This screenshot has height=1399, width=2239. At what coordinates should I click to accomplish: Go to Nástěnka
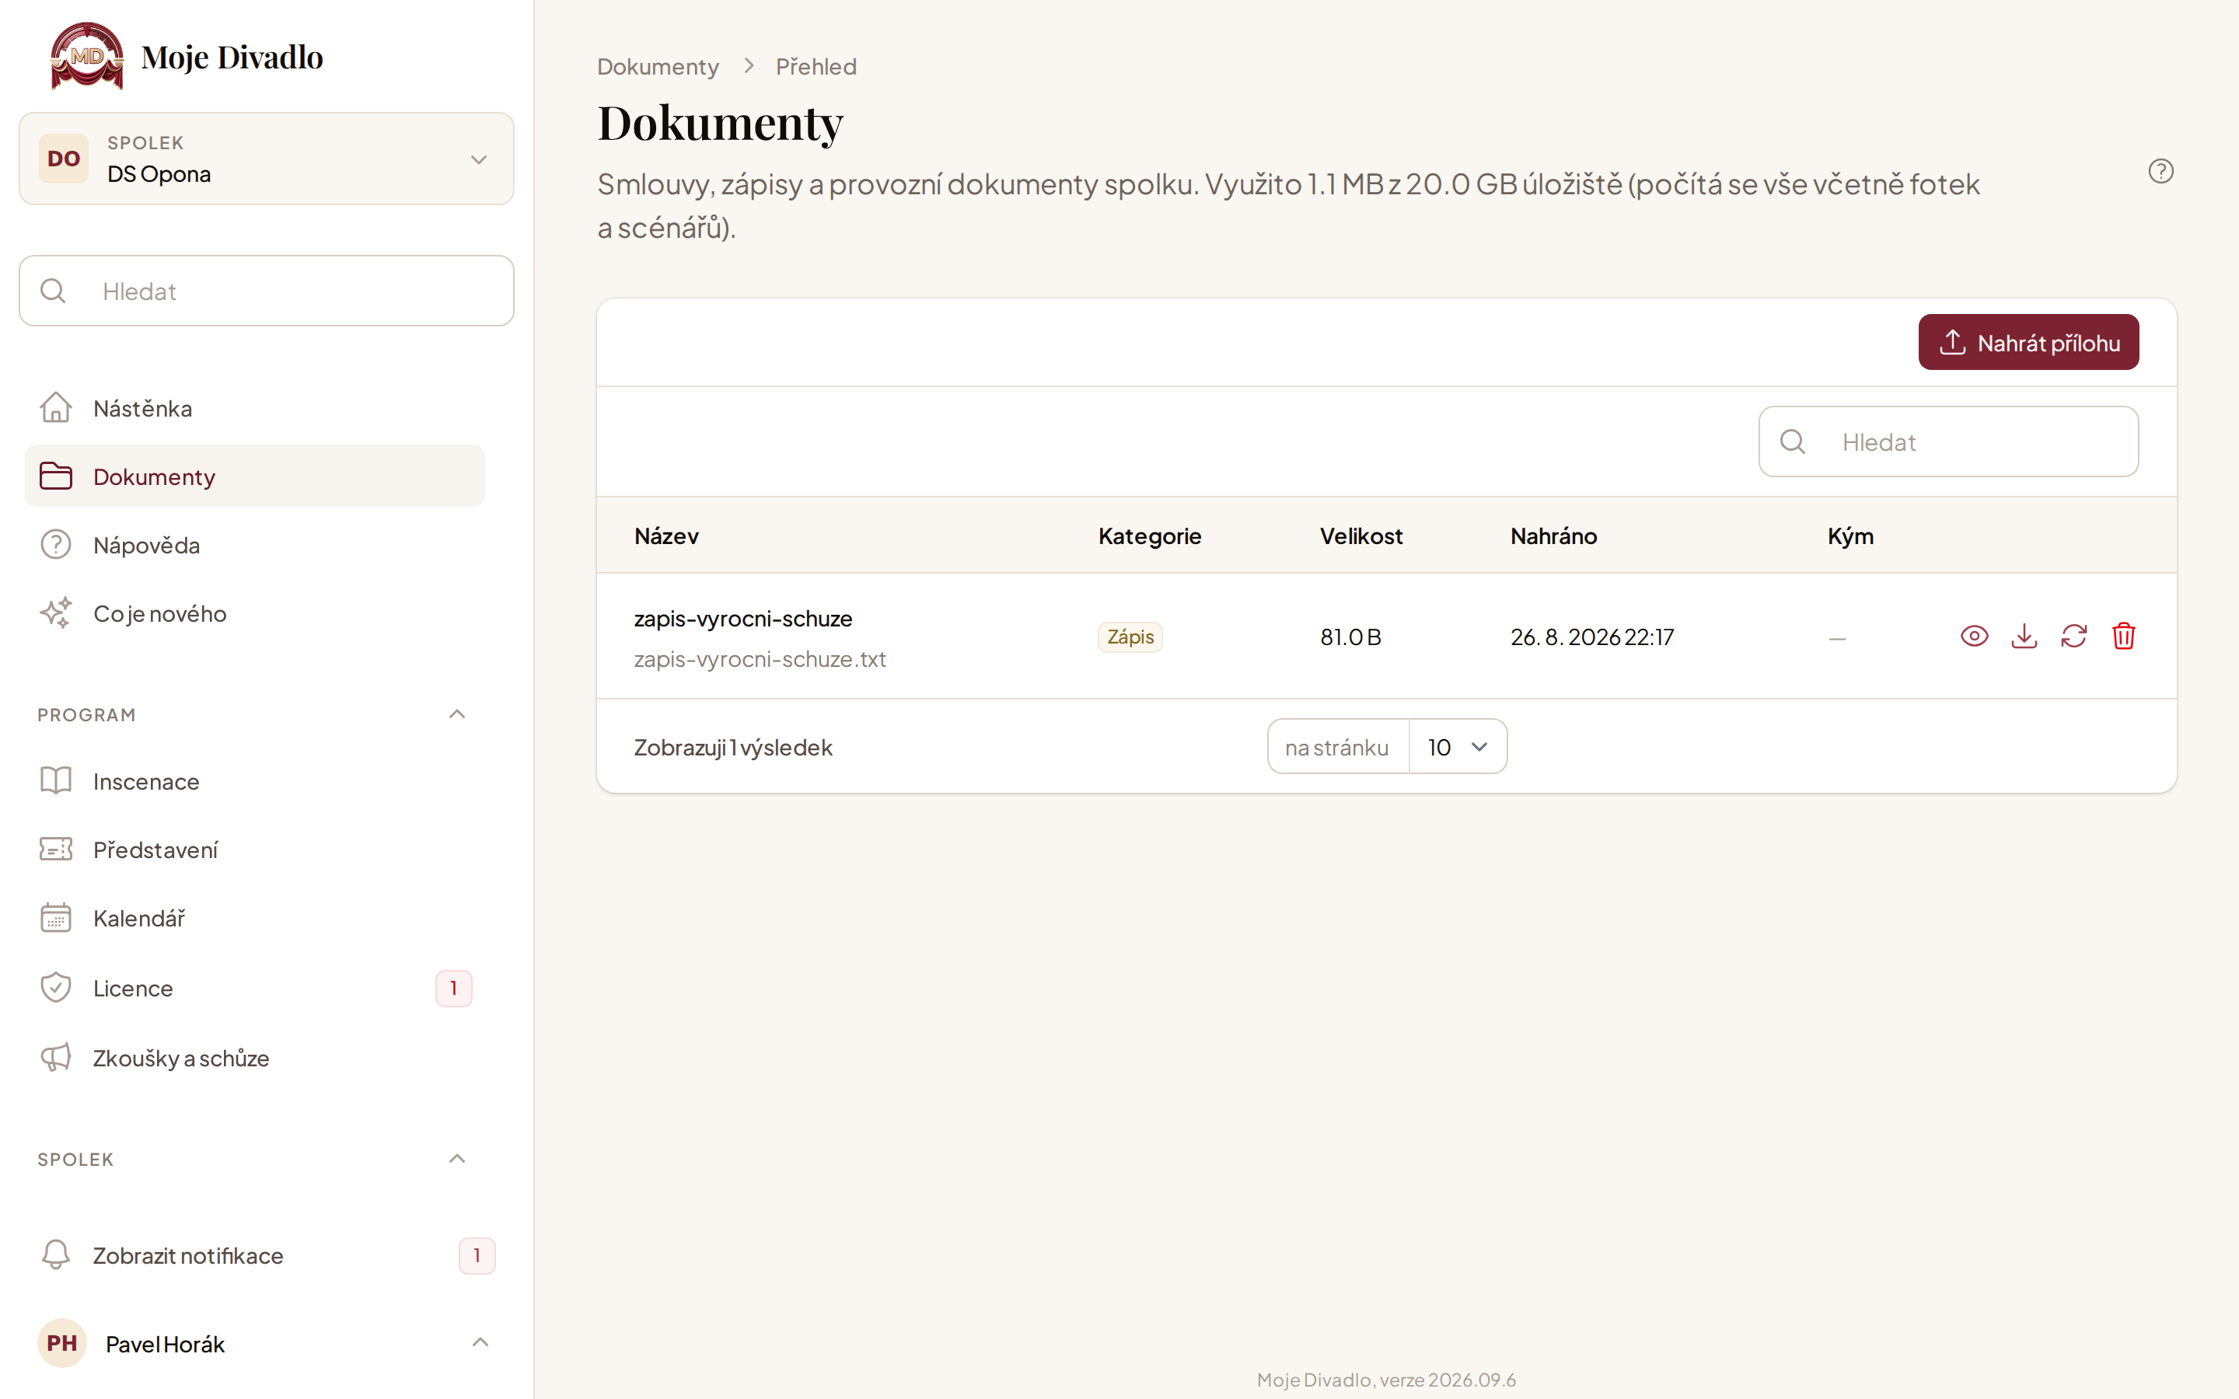pos(254,408)
